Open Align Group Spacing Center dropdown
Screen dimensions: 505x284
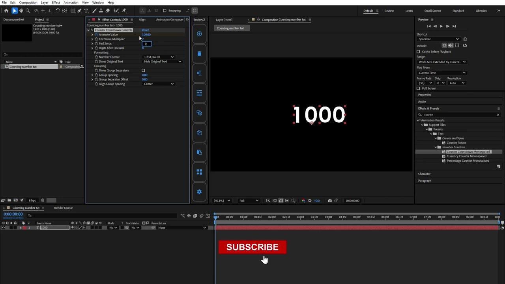coord(159,84)
